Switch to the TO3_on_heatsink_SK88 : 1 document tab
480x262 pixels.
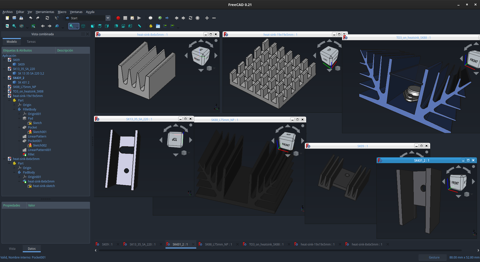coord(266,244)
